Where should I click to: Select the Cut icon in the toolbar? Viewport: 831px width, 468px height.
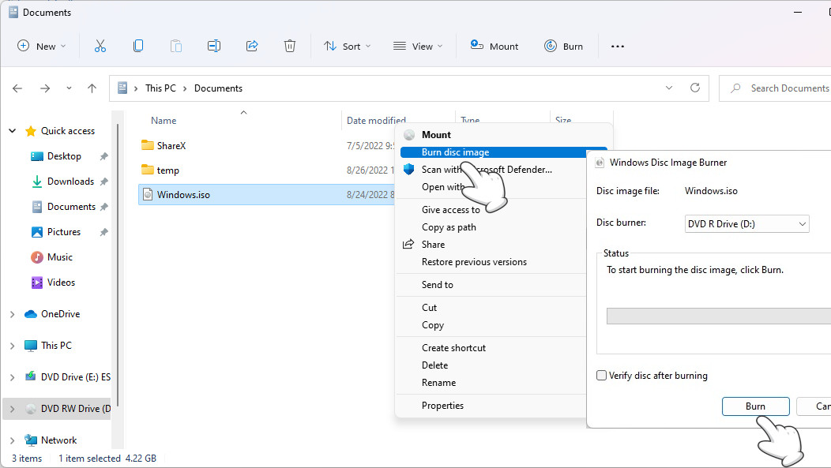100,46
